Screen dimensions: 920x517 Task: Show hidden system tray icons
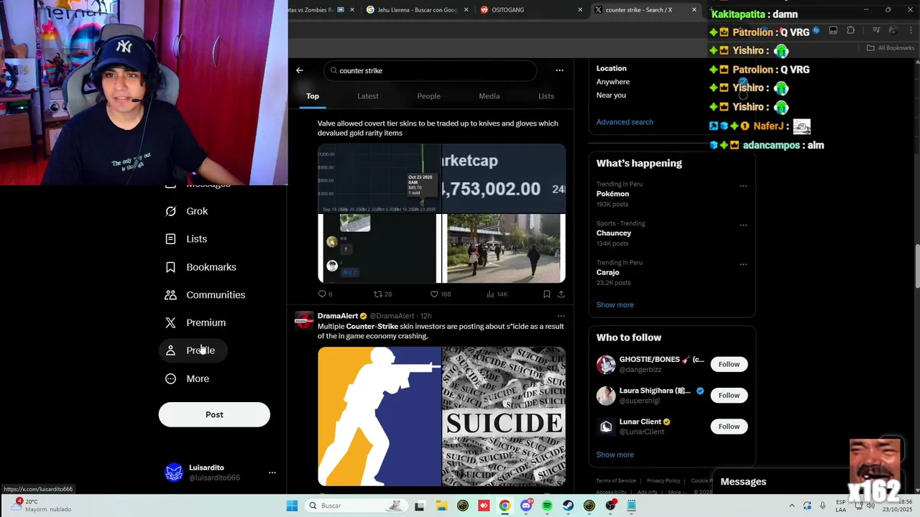(x=792, y=506)
